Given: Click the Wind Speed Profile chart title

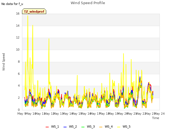Looking at the screenshot, I should coord(88,3).
